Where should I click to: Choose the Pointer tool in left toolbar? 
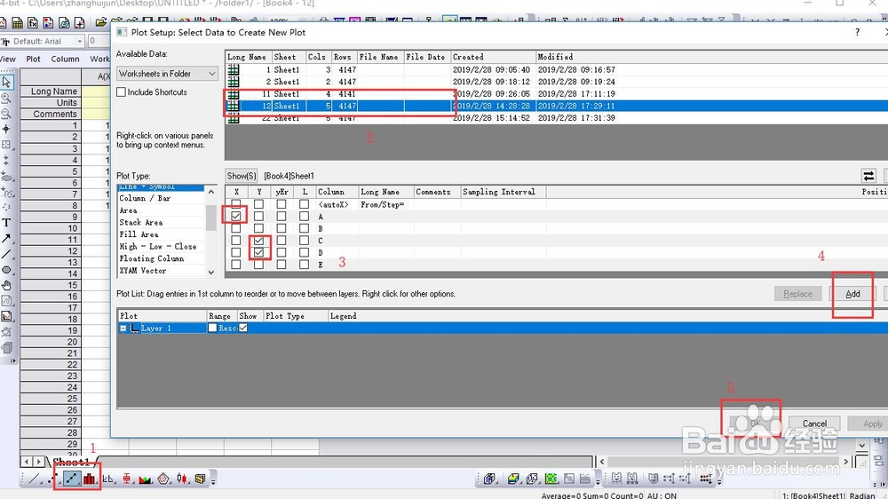(7, 82)
